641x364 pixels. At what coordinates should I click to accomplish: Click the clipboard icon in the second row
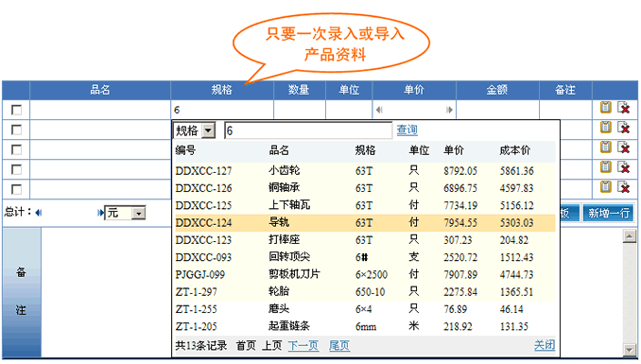[x=605, y=128]
